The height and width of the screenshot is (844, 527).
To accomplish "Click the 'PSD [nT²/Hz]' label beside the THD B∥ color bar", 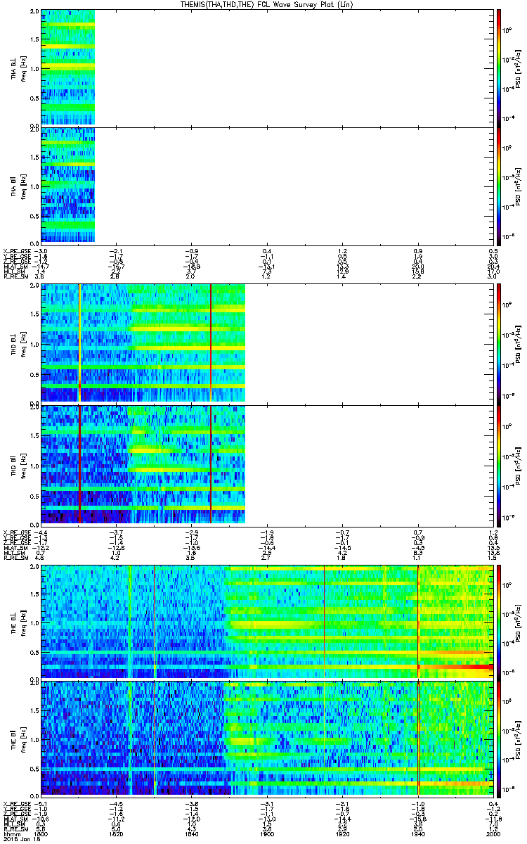I will click(x=519, y=465).
